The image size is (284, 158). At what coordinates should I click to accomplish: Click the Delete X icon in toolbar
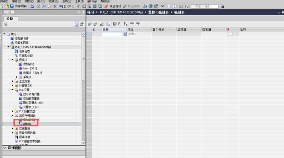click(55, 6)
